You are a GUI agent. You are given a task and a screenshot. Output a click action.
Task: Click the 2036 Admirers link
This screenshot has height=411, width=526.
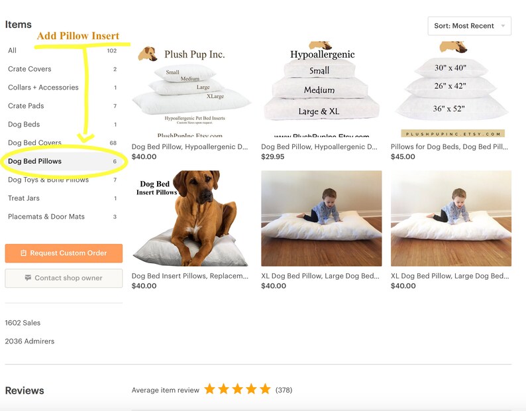30,341
